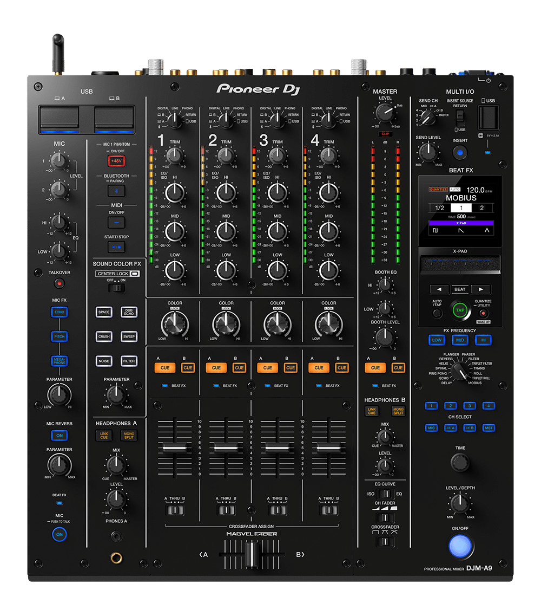Click the BOOTH LEVEL knob

[x=385, y=336]
